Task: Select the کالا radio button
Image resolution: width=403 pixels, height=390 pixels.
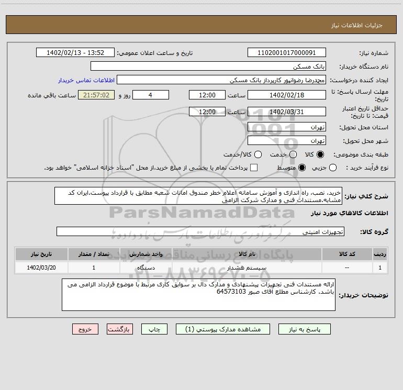Action: coord(320,154)
